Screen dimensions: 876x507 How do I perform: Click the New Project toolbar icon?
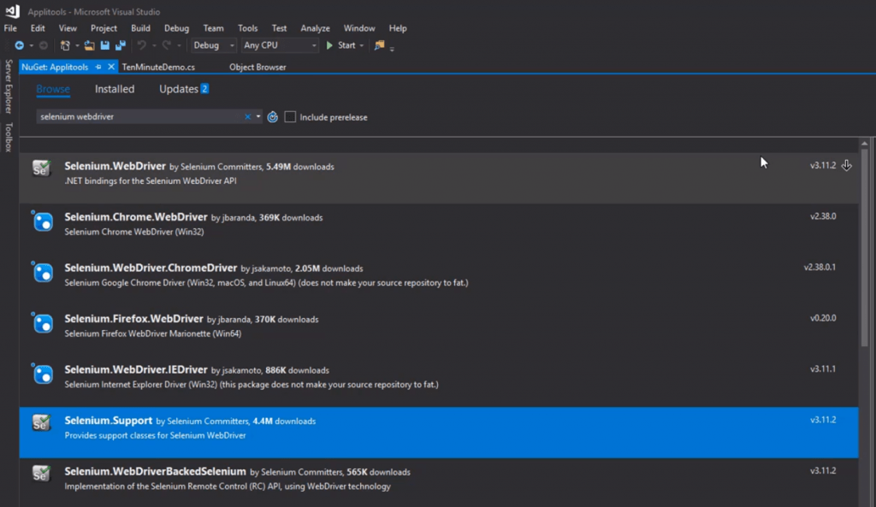point(65,45)
